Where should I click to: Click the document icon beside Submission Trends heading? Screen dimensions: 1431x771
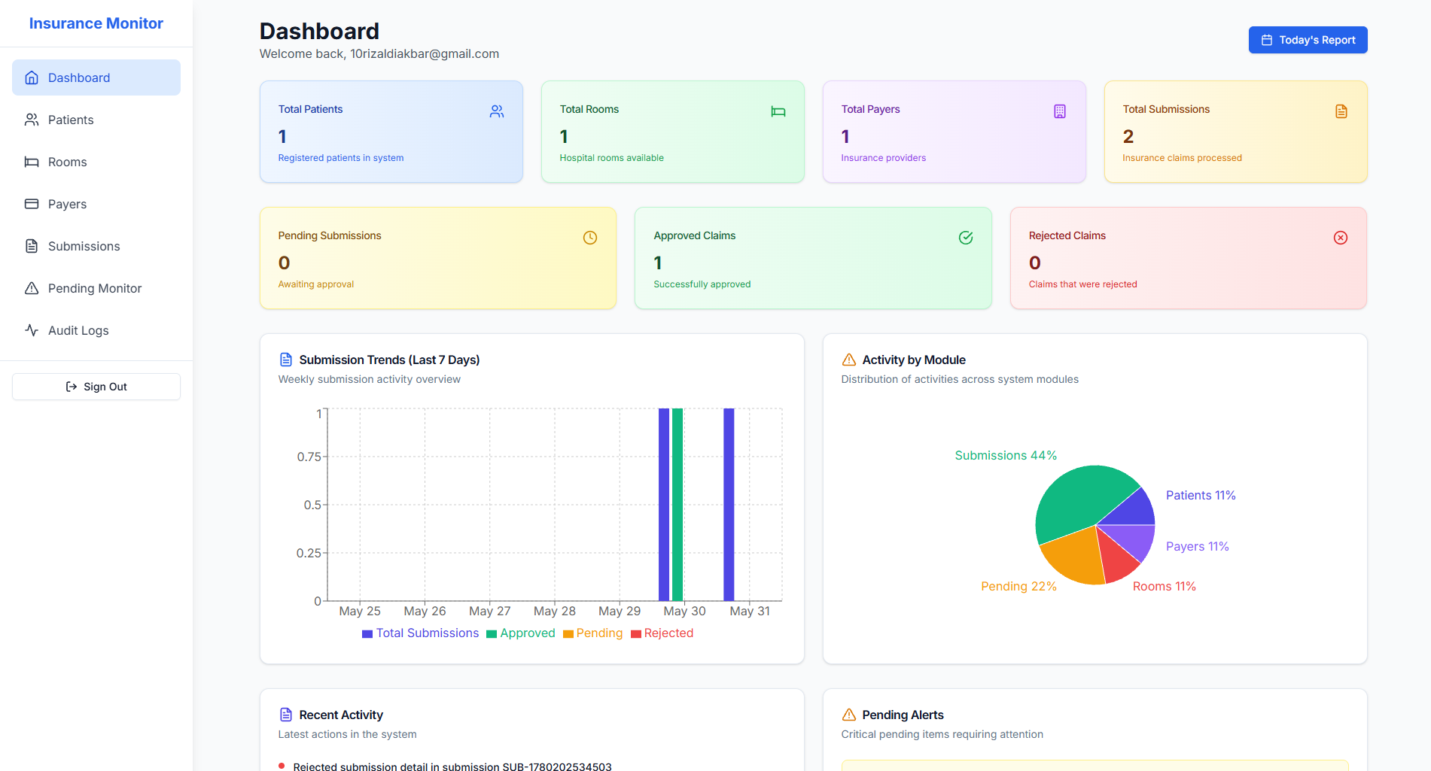coord(286,360)
